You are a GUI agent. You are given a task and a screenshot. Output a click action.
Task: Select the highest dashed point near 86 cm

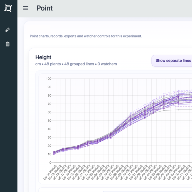(x=178, y=90)
